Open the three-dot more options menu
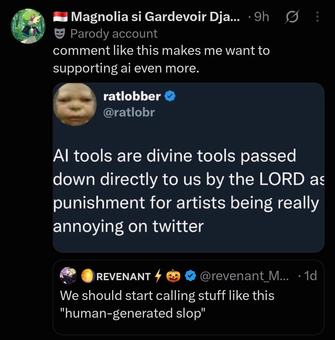 click(317, 17)
